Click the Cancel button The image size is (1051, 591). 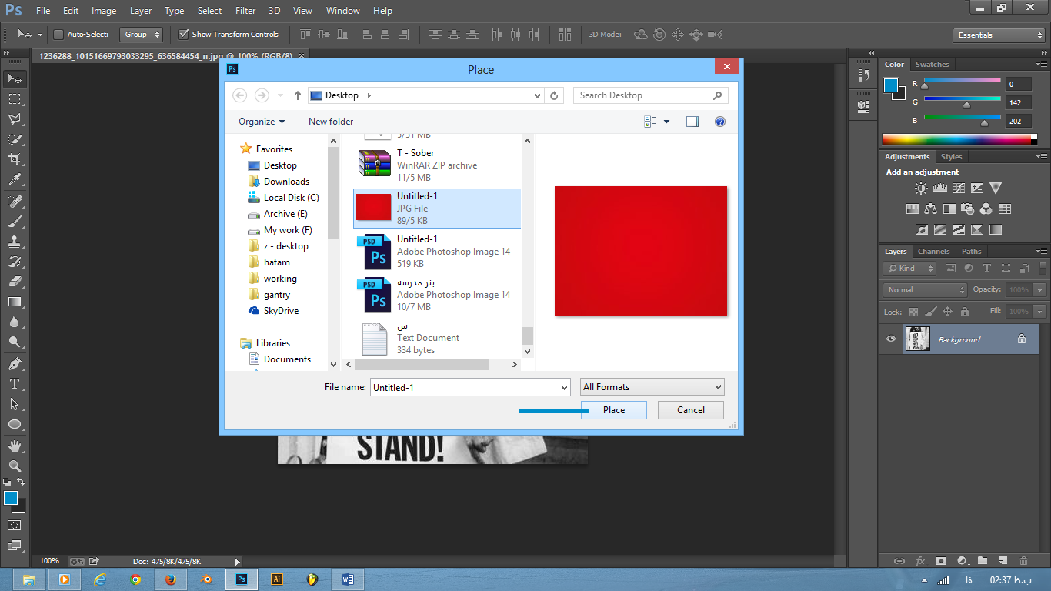[691, 410]
